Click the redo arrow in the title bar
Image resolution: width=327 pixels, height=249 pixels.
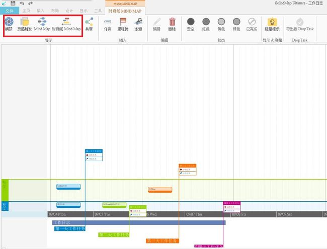pyautogui.click(x=31, y=3)
